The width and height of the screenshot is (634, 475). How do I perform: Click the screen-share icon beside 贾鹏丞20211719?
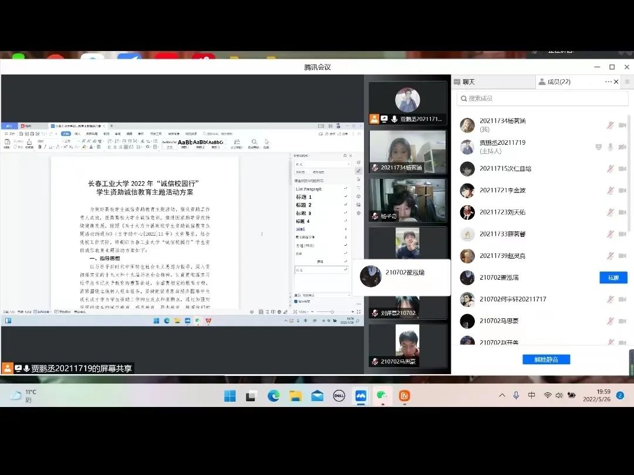598,147
